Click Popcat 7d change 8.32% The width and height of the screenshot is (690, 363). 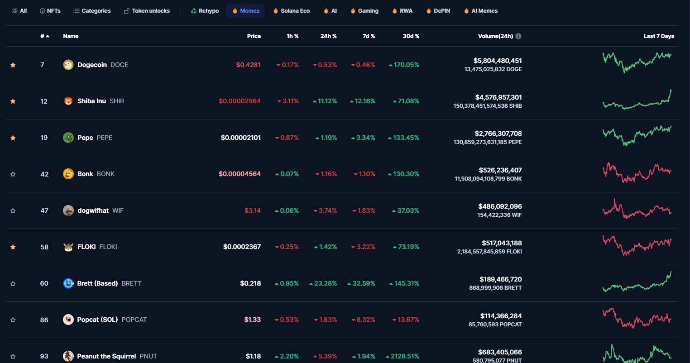pos(364,320)
